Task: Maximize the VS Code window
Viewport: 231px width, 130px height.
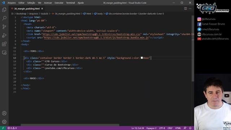Action: (x=182, y=3)
